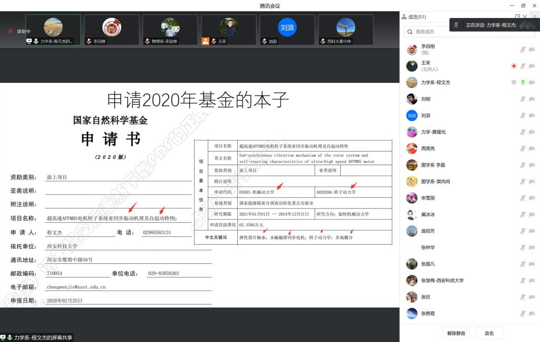Screen dimensions: 540x342
Task: Click the orange host icon on 王荣's thumbnail
Action: pos(206,41)
